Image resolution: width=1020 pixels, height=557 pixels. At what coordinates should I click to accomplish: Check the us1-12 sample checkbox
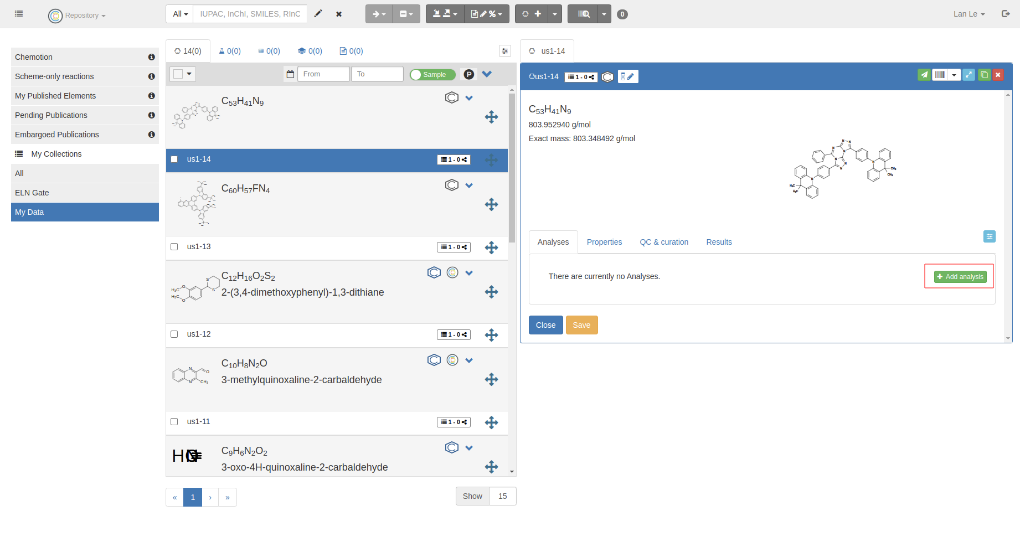[x=174, y=334]
